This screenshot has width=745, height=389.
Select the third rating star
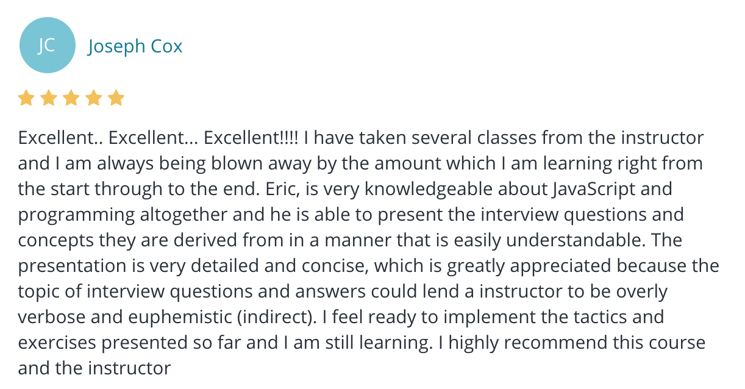point(71,98)
